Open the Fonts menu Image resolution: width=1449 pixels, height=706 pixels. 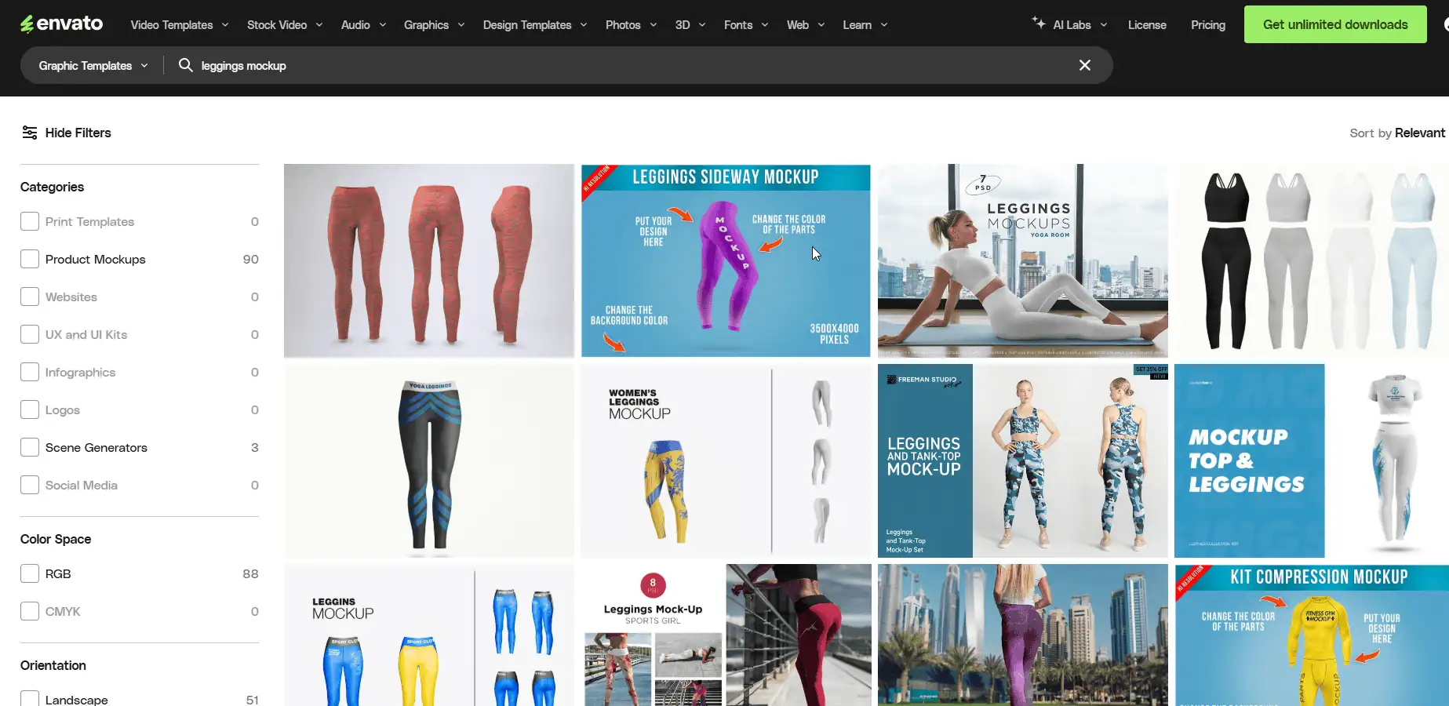pos(745,25)
